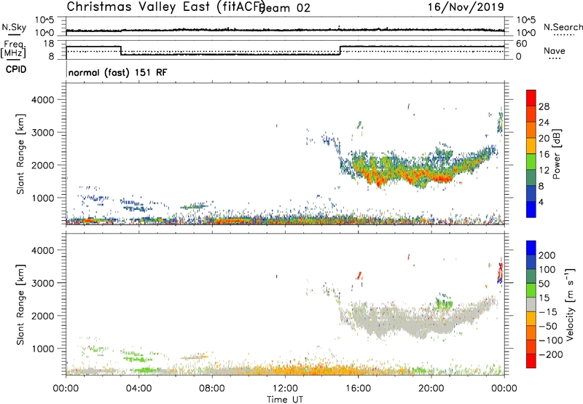Click the "60" Nave axis tick

522,44
